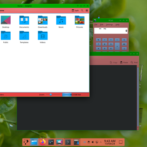Click the show desktop button in panel

point(121,142)
